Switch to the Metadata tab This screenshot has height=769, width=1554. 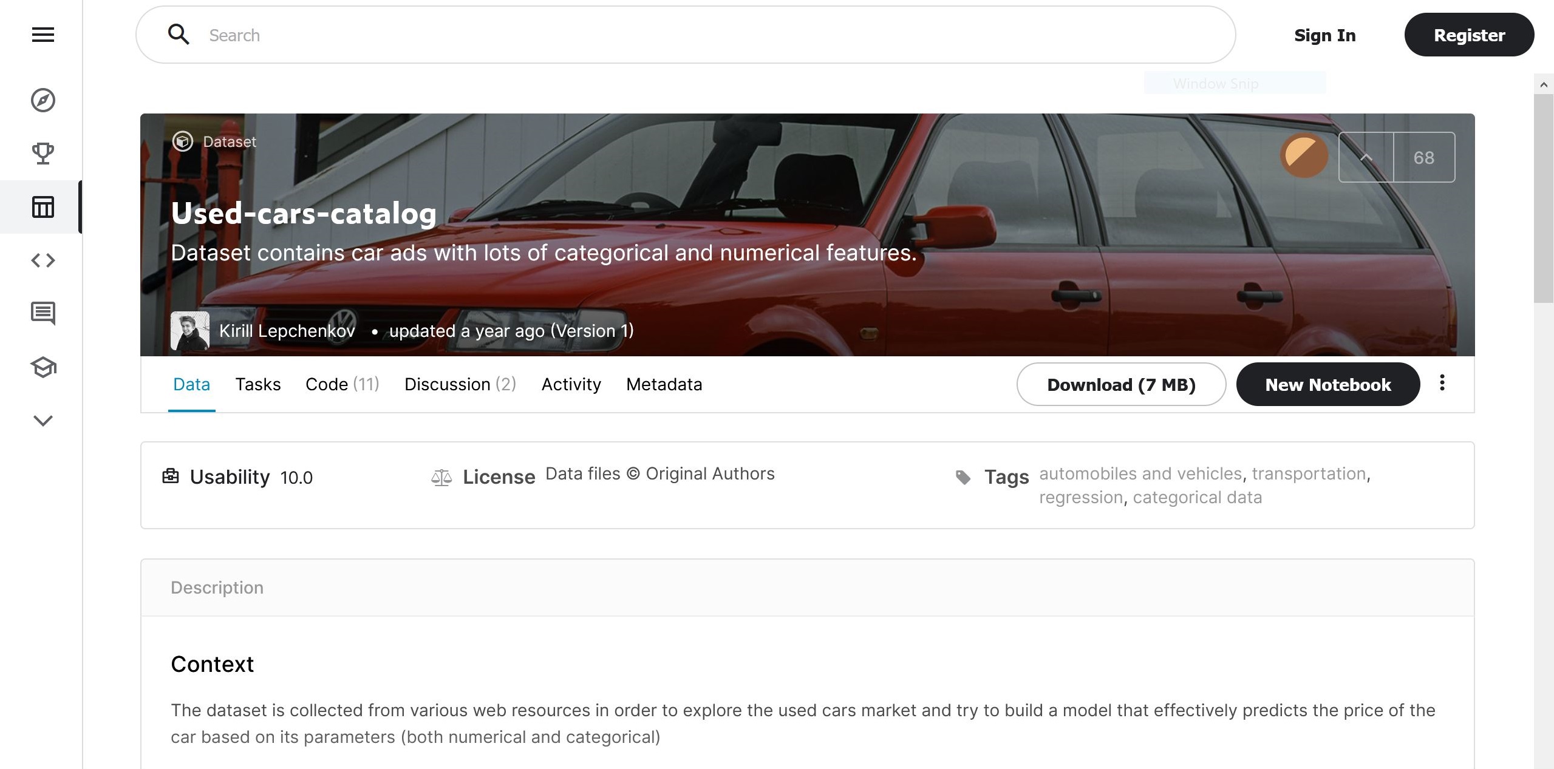pos(663,384)
